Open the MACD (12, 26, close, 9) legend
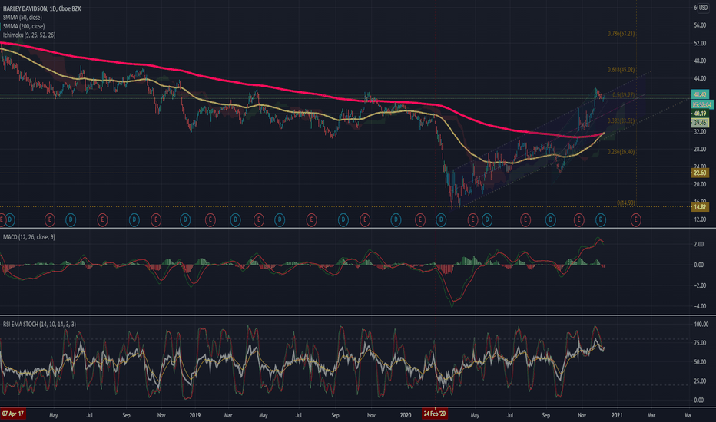716x422 pixels. click(28, 237)
